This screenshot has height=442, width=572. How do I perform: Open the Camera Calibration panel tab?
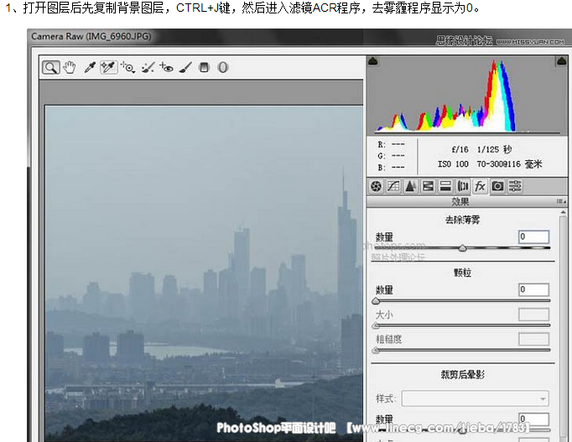click(497, 186)
